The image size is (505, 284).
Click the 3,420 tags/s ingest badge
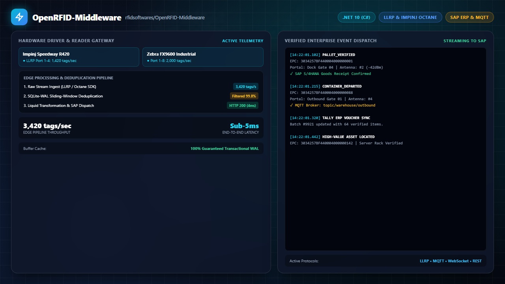pyautogui.click(x=246, y=87)
